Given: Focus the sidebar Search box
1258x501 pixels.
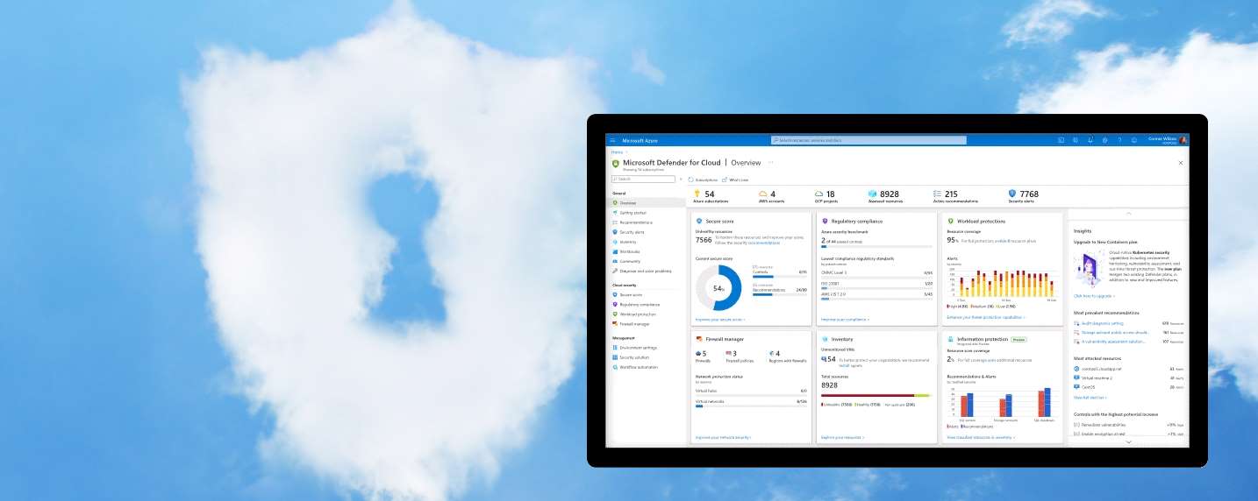Looking at the screenshot, I should click(643, 179).
